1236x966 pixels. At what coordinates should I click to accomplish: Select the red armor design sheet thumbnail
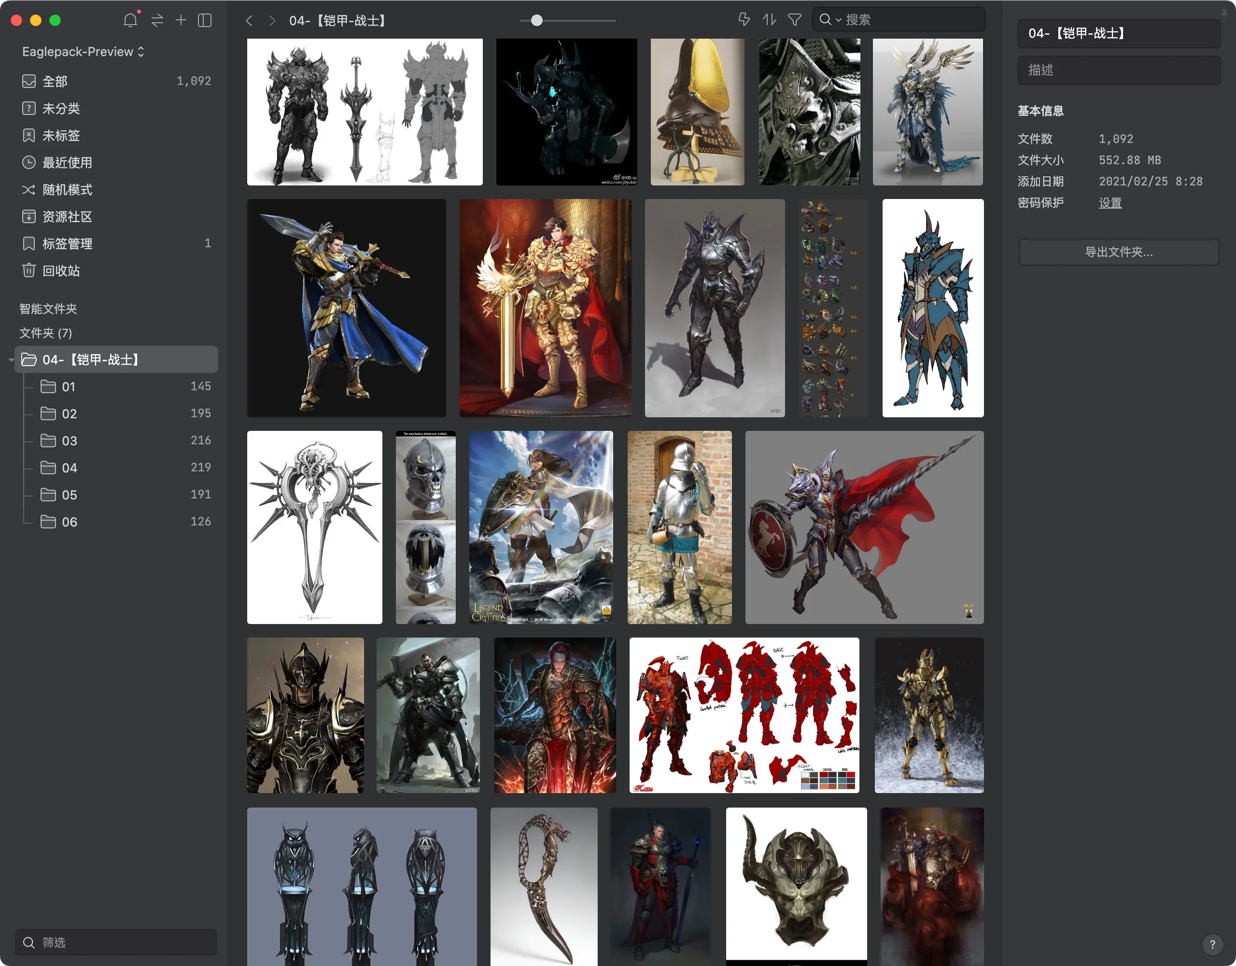pyautogui.click(x=744, y=715)
